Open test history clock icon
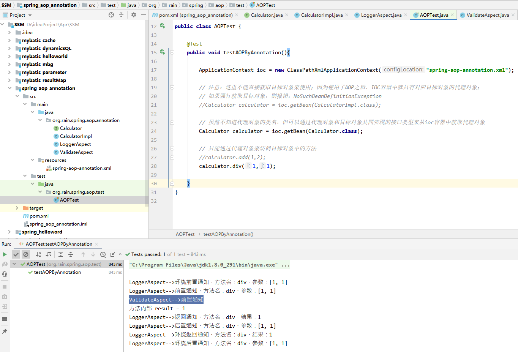The width and height of the screenshot is (518, 352). coord(103,254)
